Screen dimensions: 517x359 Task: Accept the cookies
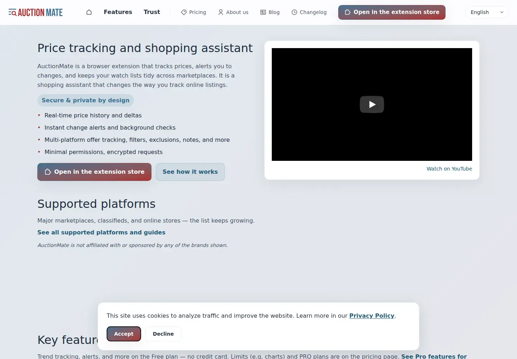(x=124, y=334)
